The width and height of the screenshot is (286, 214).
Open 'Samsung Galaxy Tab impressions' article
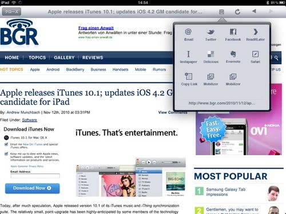click(225, 192)
